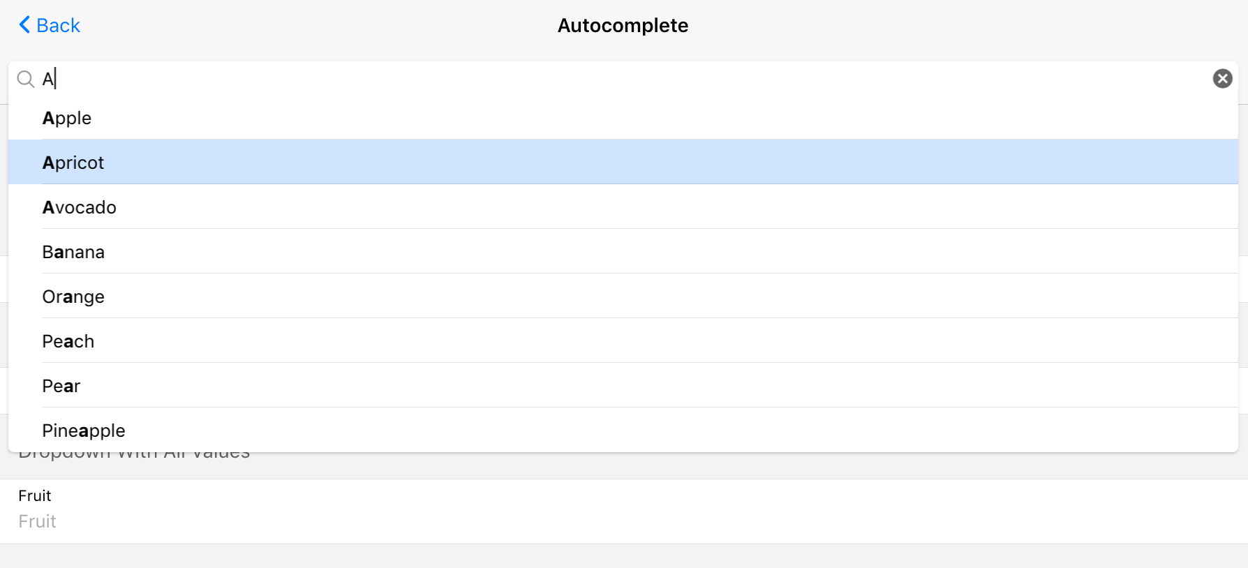Click the partially hidden Dropdown With All Values header

click(x=134, y=457)
